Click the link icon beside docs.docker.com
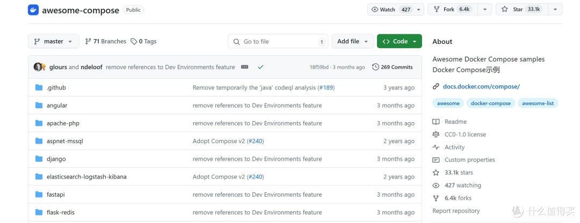The image size is (580, 223). (x=436, y=87)
